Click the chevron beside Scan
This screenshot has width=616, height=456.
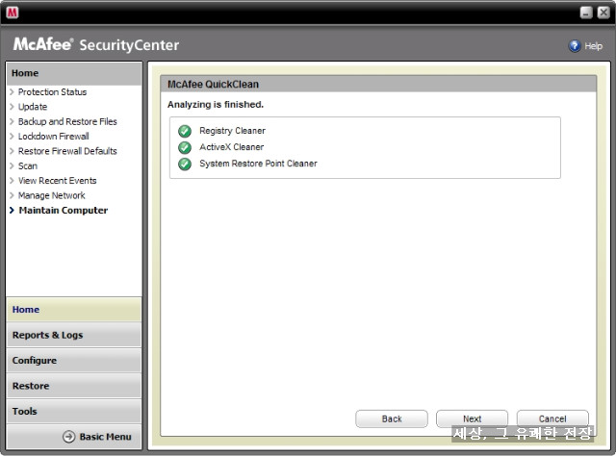[12, 166]
